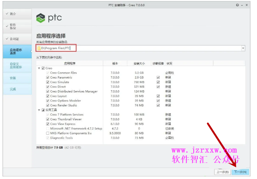Click the 3.3 GB size value
Screen dimensions: 257x179
(x=139, y=73)
